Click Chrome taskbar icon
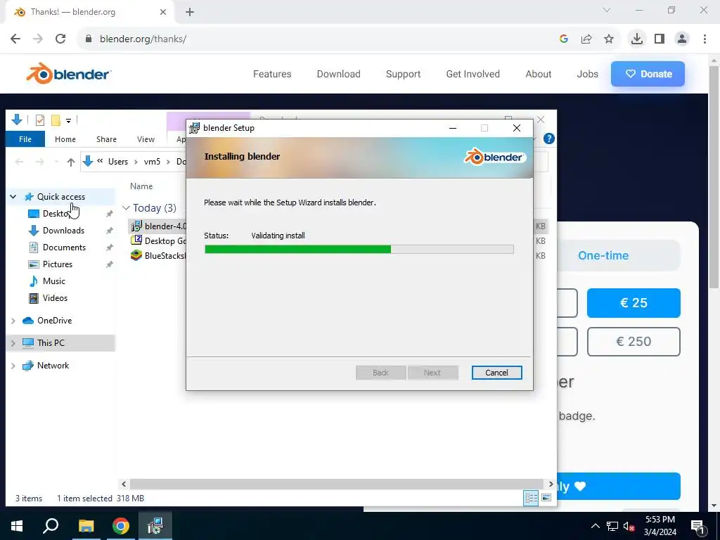This screenshot has width=720, height=540. coord(121,526)
